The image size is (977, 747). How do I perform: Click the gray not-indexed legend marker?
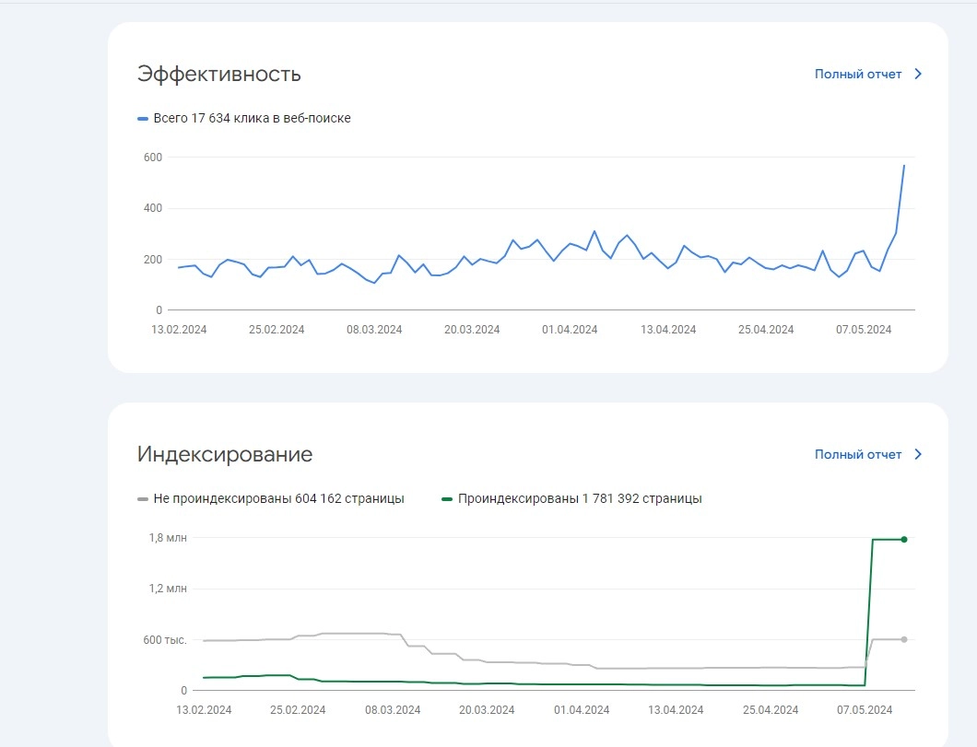(x=143, y=499)
